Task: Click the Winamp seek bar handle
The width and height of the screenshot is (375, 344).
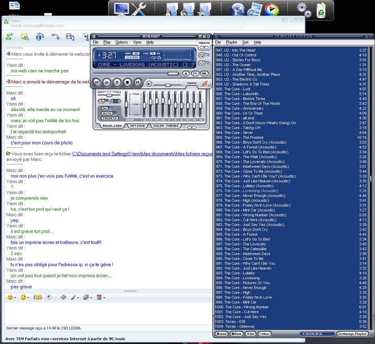Action: point(173,74)
